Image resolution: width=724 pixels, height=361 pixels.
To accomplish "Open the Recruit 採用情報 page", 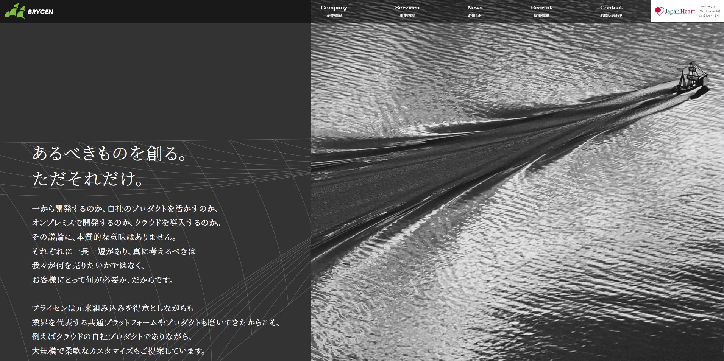I will [x=541, y=11].
